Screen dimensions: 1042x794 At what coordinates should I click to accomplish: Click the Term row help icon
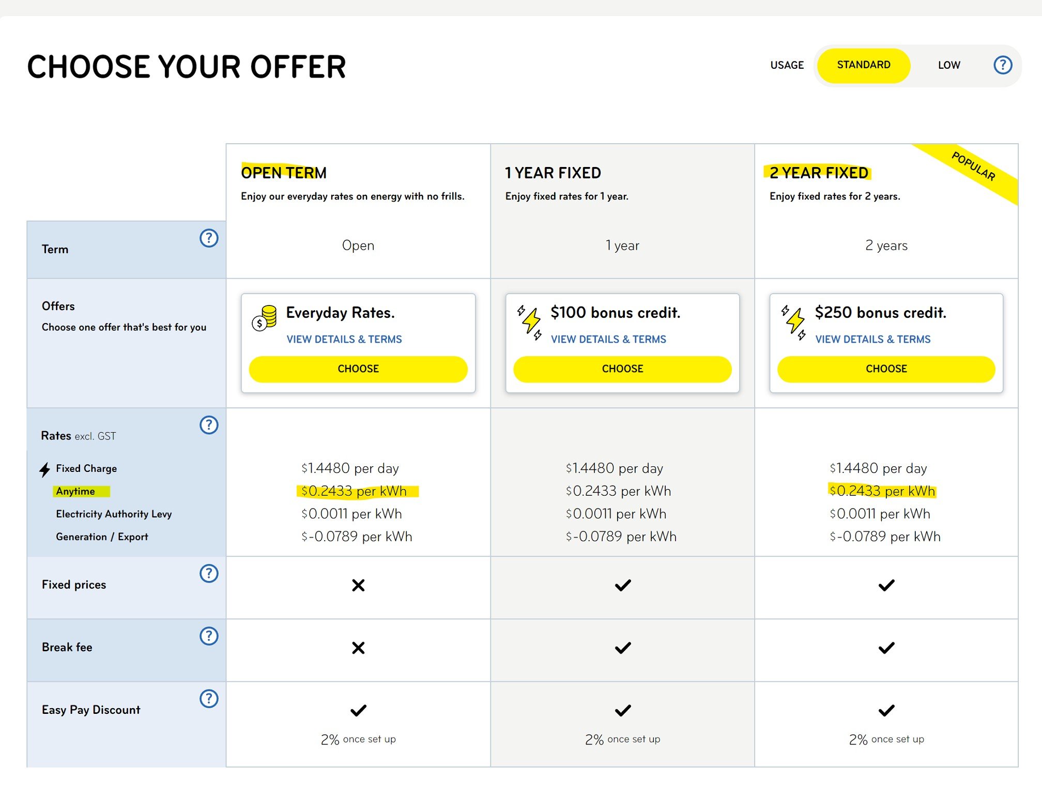(x=209, y=238)
